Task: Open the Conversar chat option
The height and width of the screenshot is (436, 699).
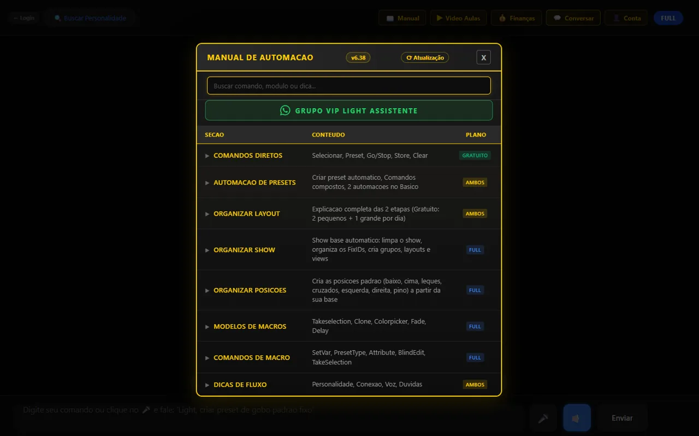Action: click(573, 18)
